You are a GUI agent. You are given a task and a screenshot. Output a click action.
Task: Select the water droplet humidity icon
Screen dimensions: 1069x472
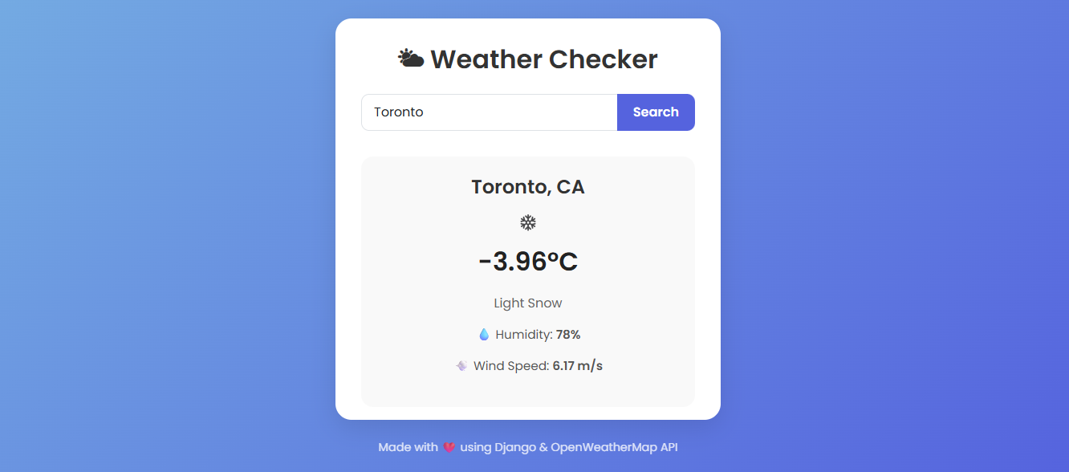484,334
